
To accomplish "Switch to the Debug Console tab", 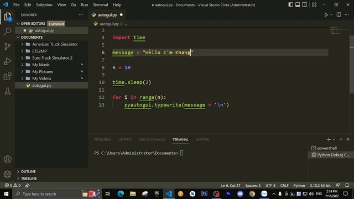I will (152, 140).
